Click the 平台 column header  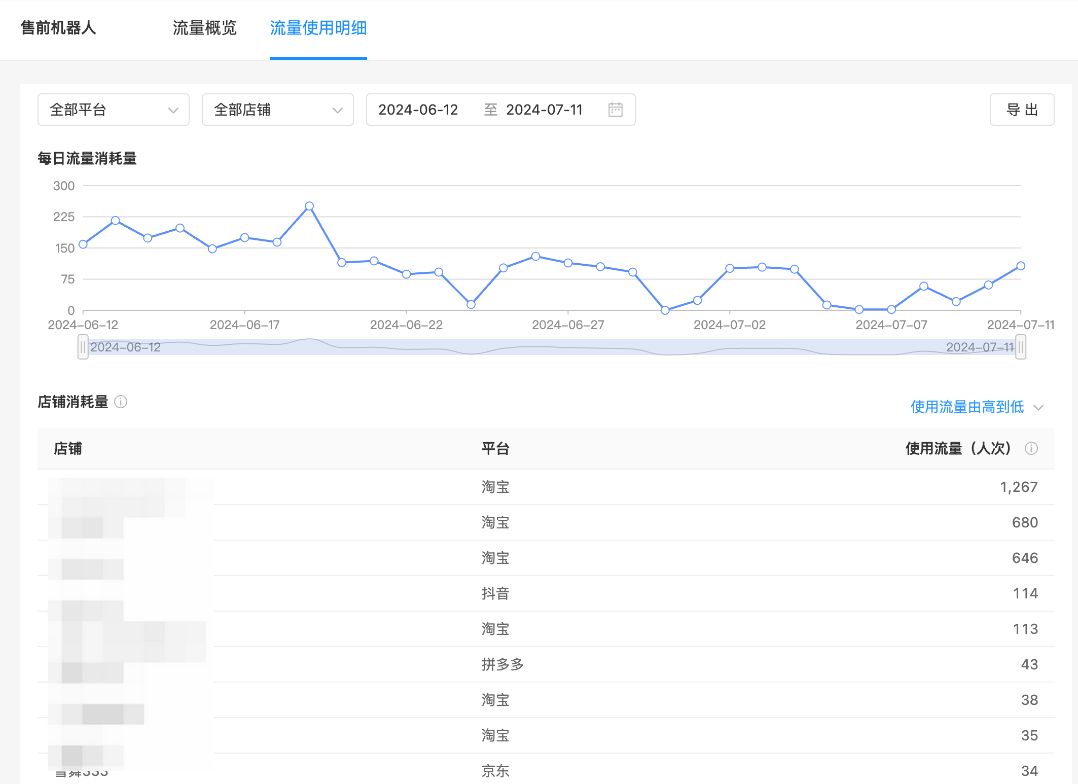pyautogui.click(x=495, y=448)
